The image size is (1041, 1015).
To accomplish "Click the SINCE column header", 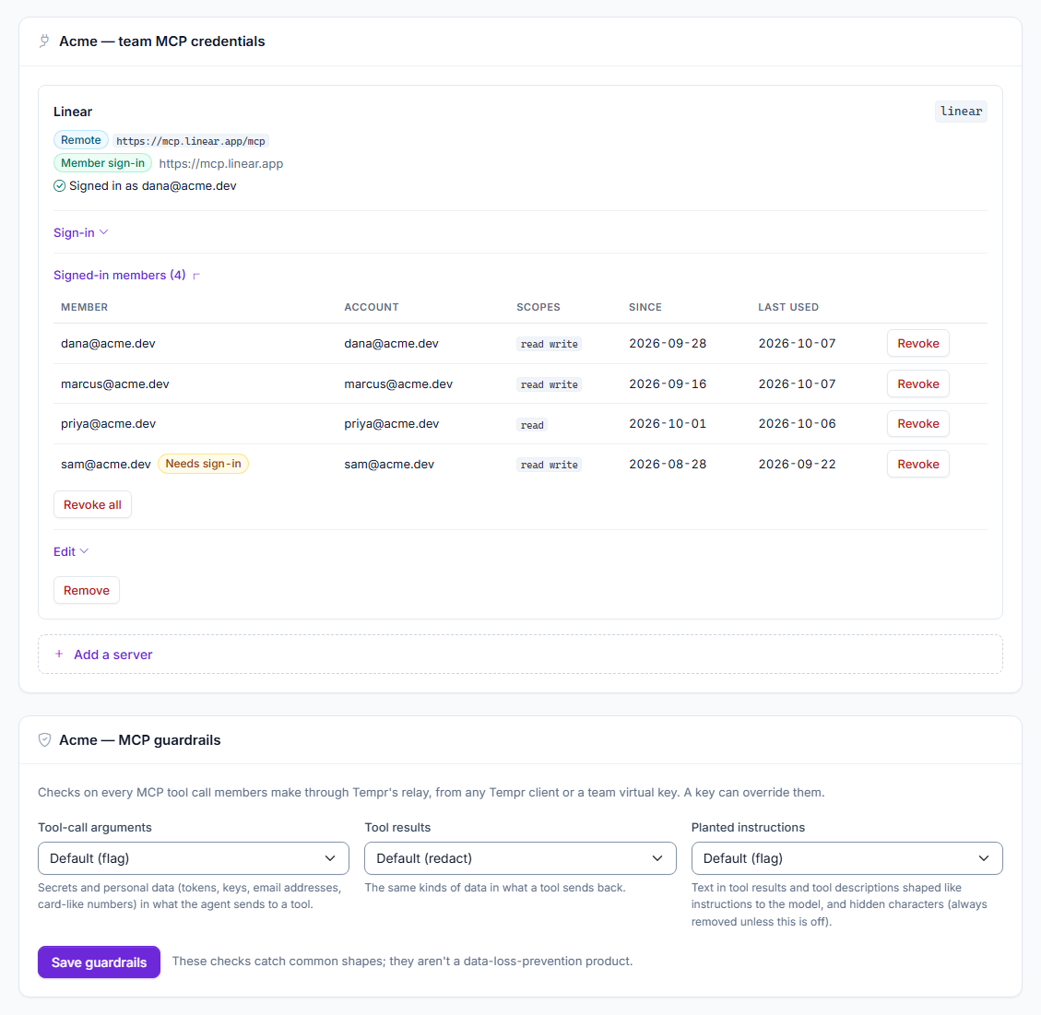I will coord(645,307).
